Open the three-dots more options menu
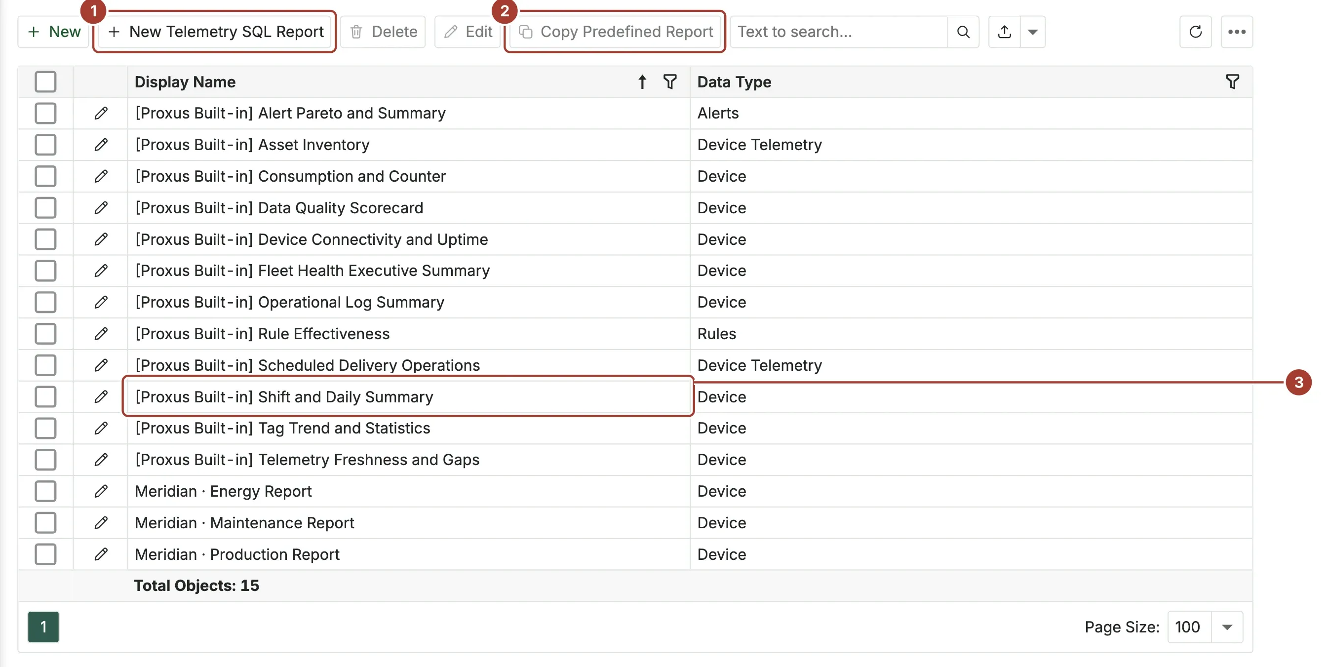This screenshot has width=1327, height=667. [x=1236, y=32]
